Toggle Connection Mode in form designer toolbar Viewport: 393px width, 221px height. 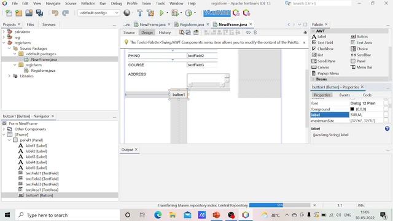point(189,33)
